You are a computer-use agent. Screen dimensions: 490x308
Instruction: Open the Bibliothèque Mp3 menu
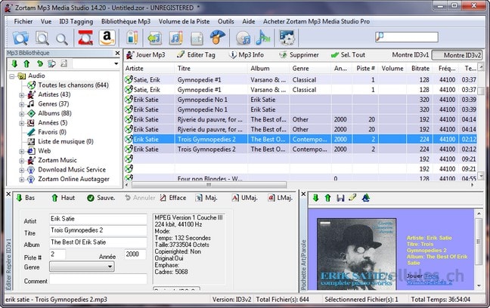(x=126, y=22)
